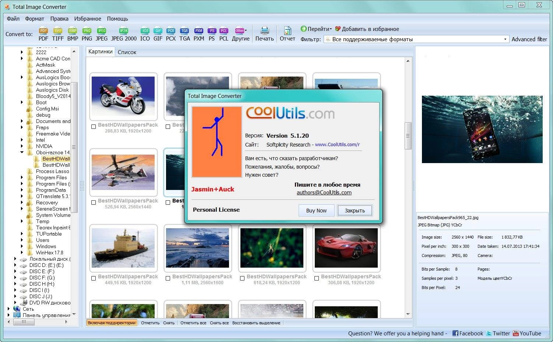Click the Печать printer icon
Image resolution: width=553 pixels, height=342 pixels.
tap(264, 34)
